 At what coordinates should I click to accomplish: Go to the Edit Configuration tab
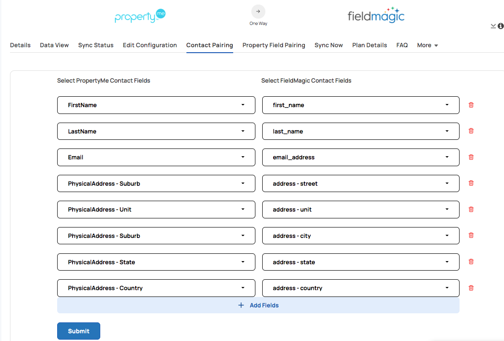(150, 45)
